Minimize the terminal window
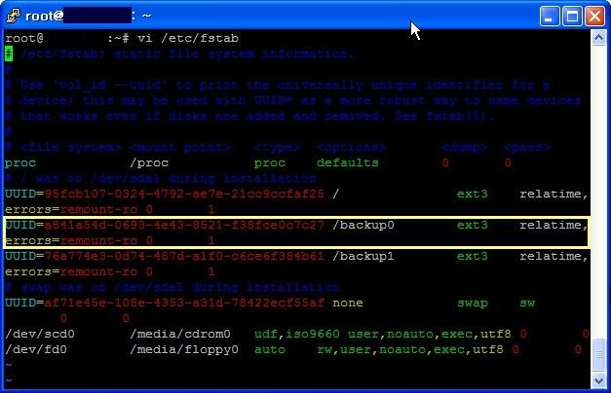Image resolution: width=611 pixels, height=393 pixels. tap(550, 17)
